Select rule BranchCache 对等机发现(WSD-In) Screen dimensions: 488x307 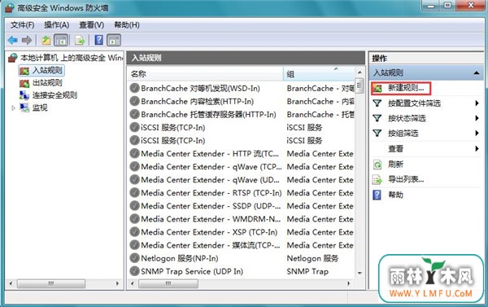point(200,89)
